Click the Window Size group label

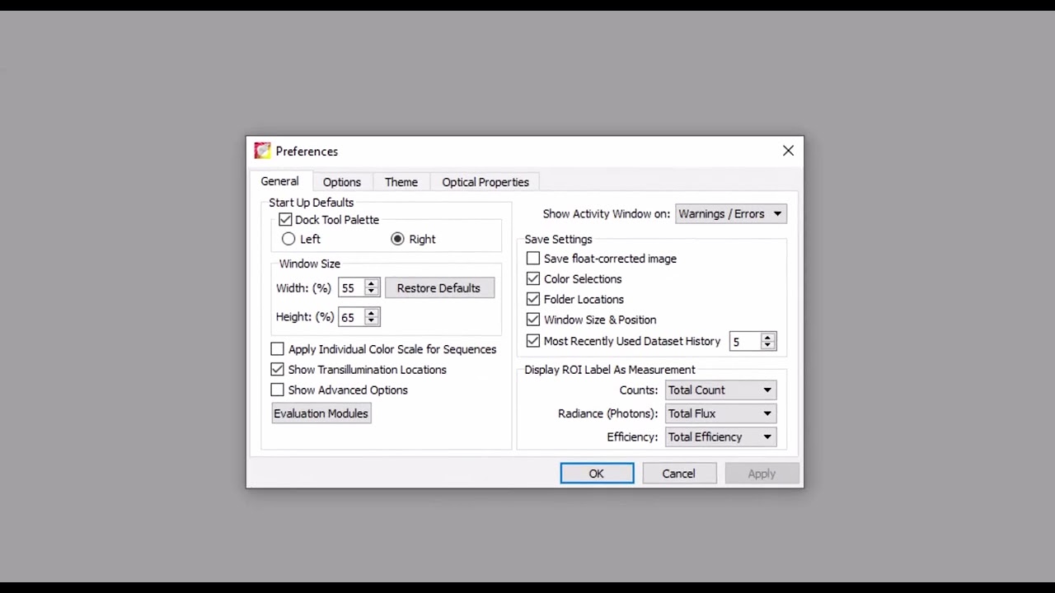tap(309, 264)
